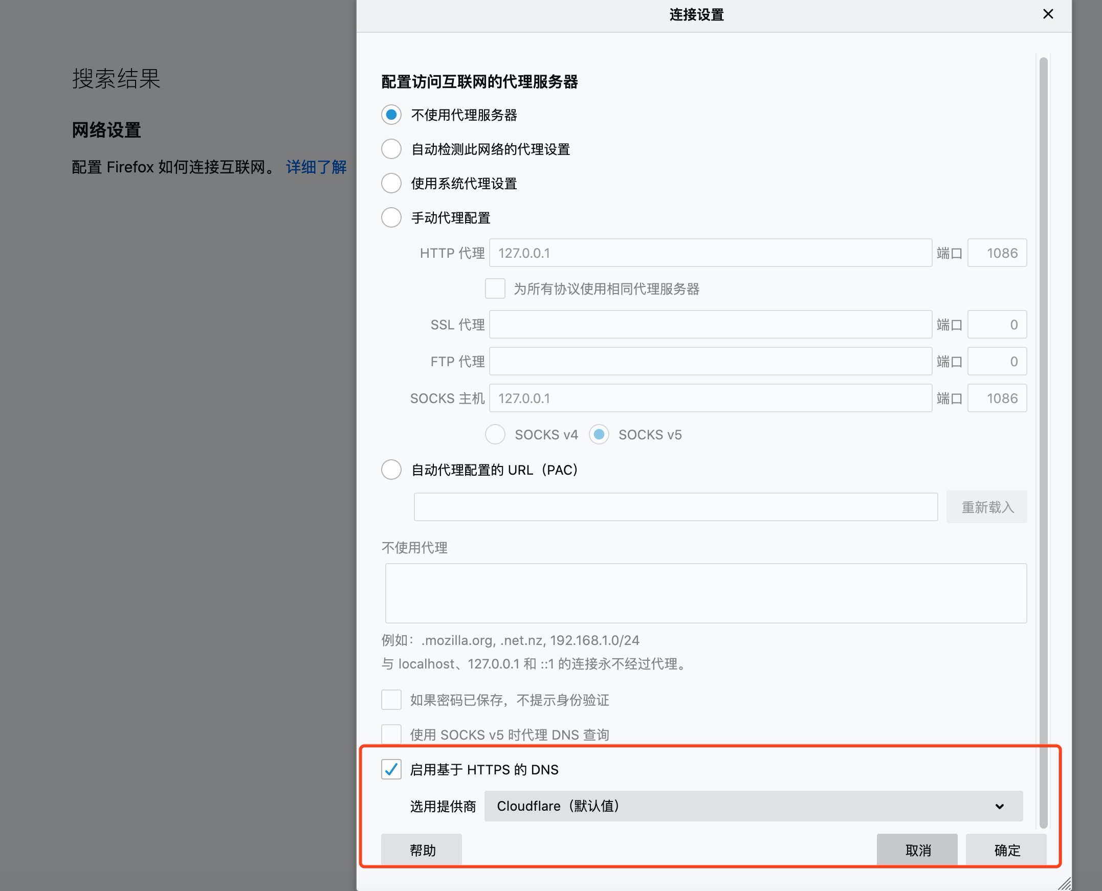1102x891 pixels.
Task: Select 不使用代理服务器 radio option
Action: point(391,115)
